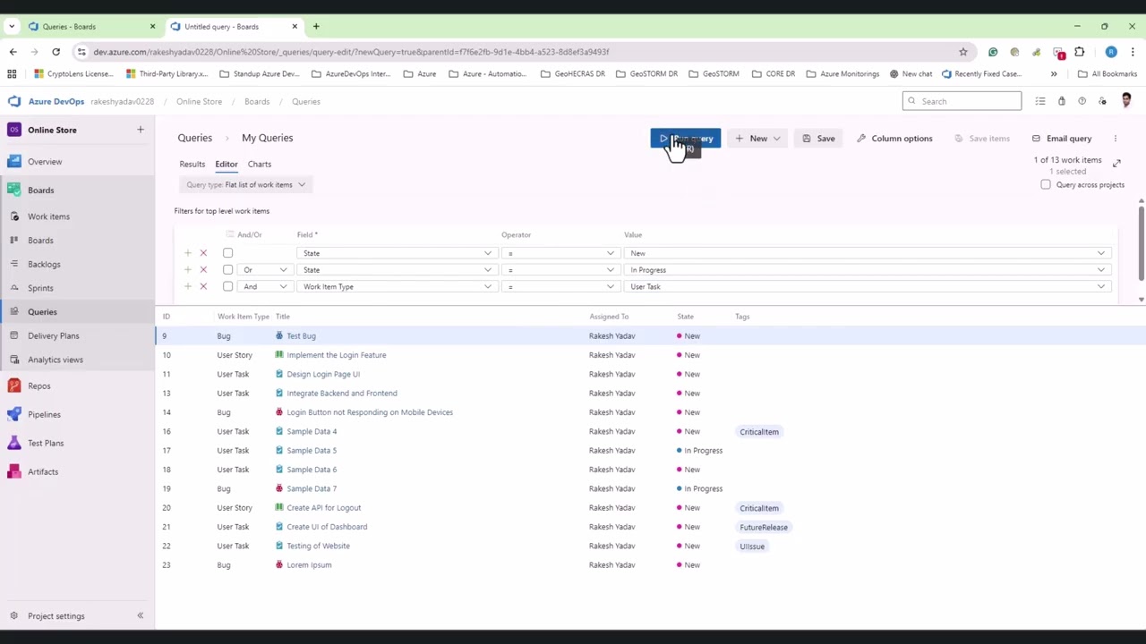Open the value dropdown showing 'In Progress'
This screenshot has width=1146, height=644.
pyautogui.click(x=868, y=270)
